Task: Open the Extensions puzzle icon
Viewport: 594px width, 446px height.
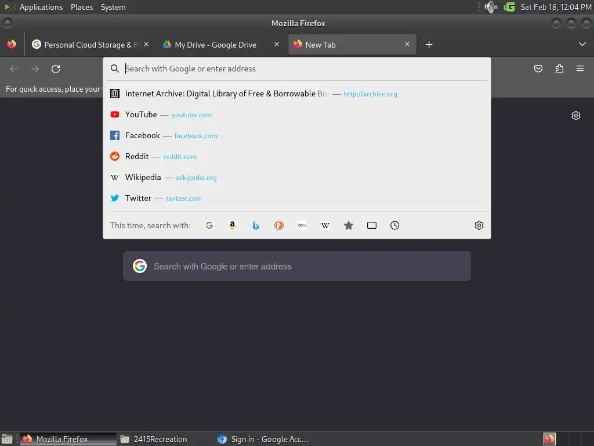Action: click(559, 69)
